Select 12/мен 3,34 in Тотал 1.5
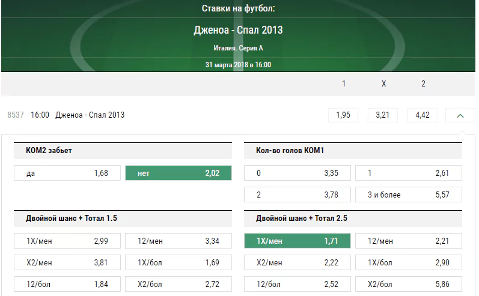 pos(178,241)
